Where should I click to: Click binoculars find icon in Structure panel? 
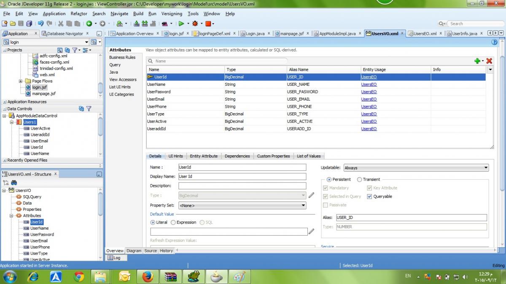tap(14, 183)
